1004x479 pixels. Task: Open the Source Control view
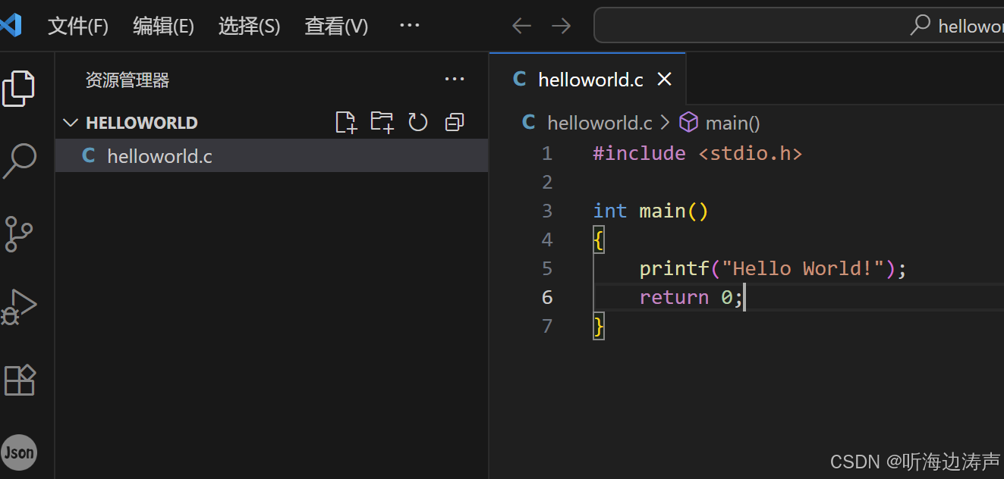[x=19, y=233]
